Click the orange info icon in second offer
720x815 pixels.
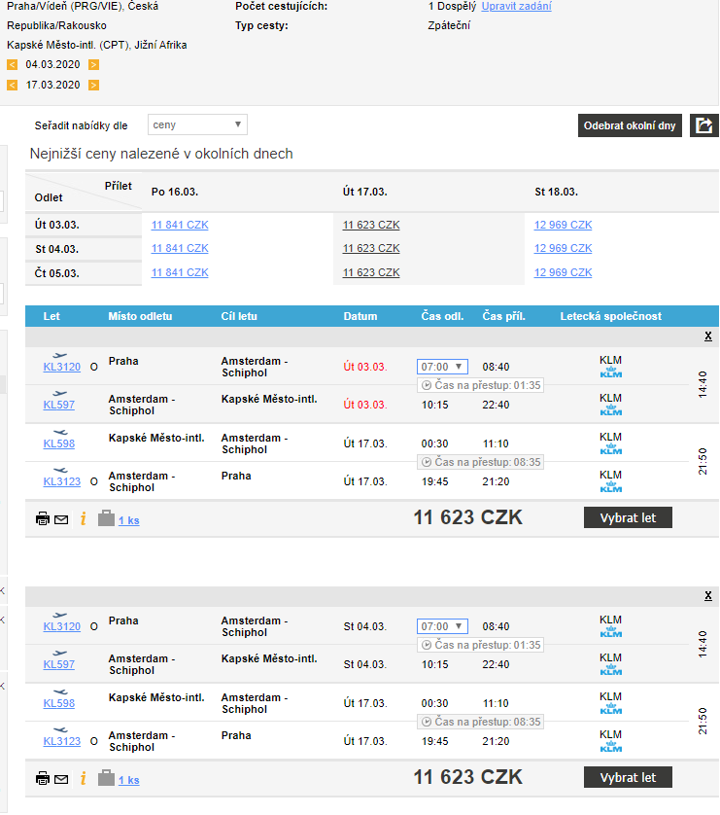coord(83,779)
